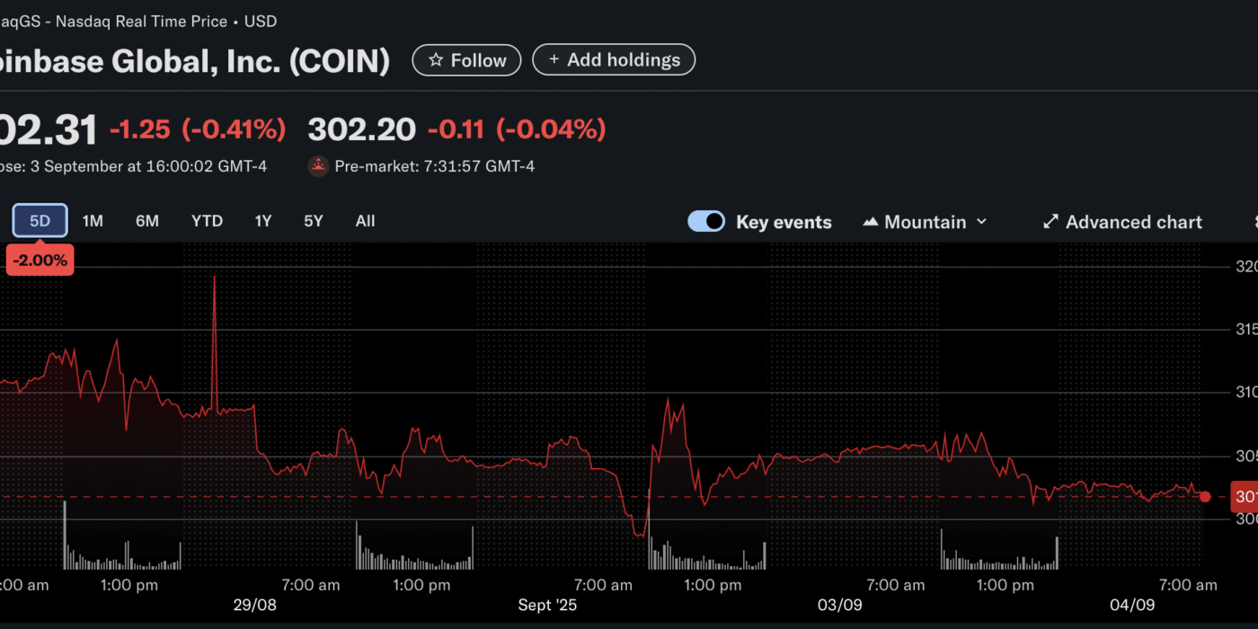Click the 04/09 date label on axis
The width and height of the screenshot is (1258, 629).
(1132, 605)
